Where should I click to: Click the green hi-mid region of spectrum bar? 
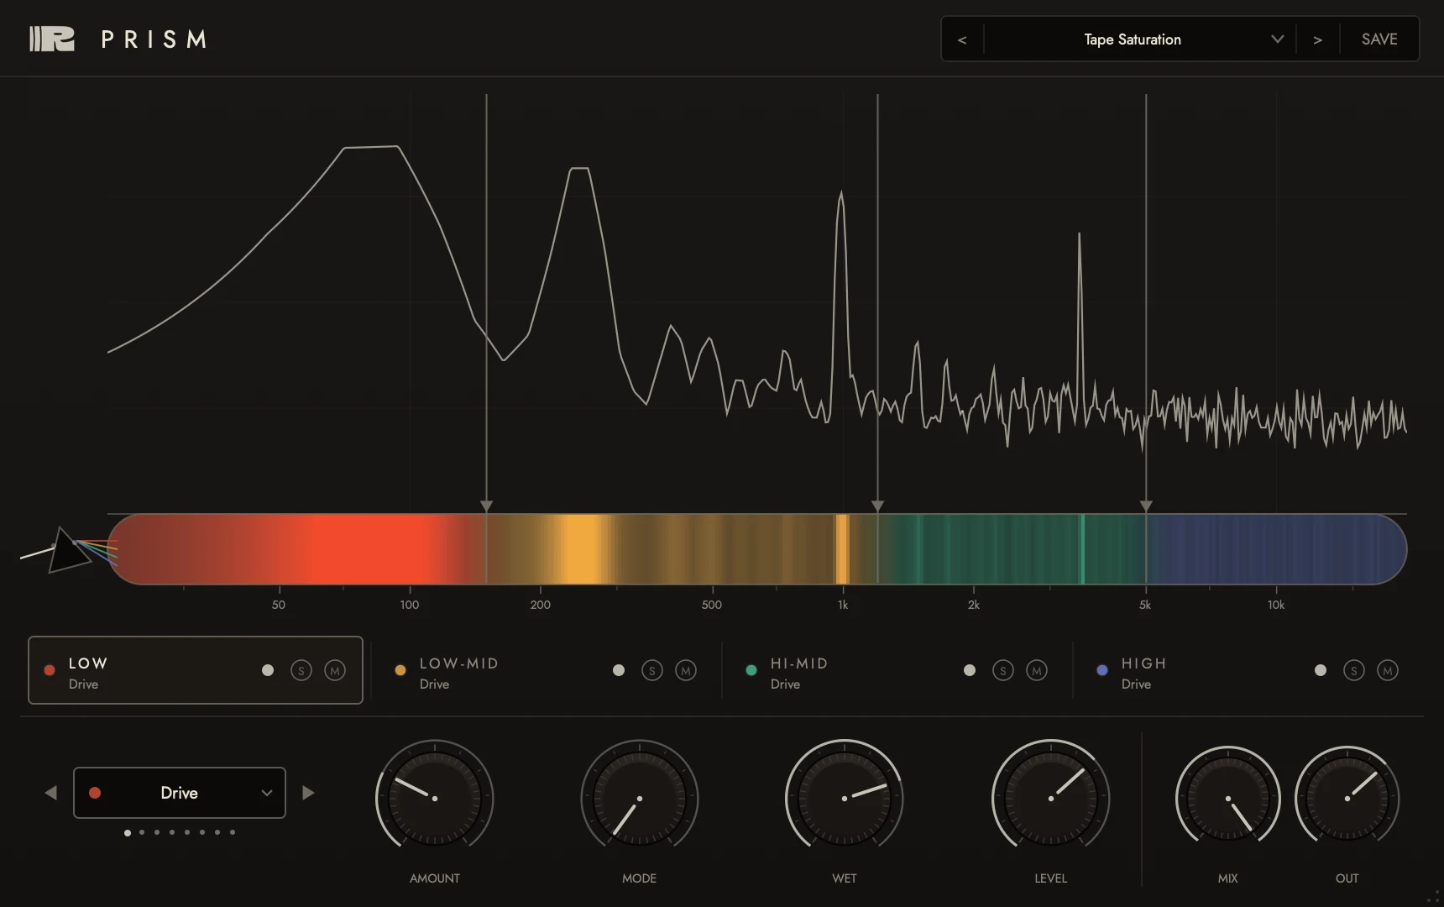(x=1012, y=549)
